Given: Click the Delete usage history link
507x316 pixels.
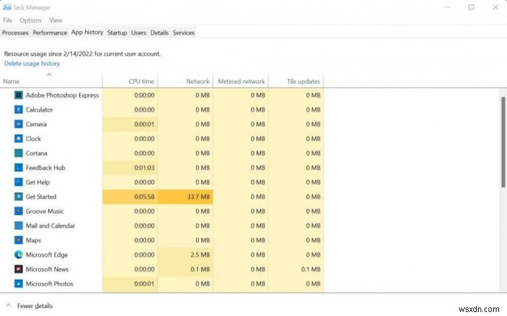Looking at the screenshot, I should tap(32, 63).
